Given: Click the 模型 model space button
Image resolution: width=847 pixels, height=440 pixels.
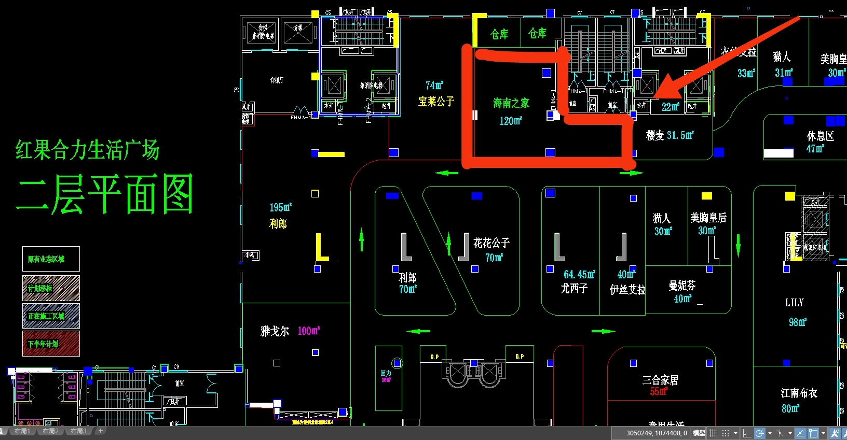Looking at the screenshot, I should [x=699, y=433].
